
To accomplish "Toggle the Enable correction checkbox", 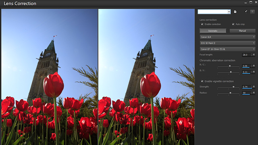I will pyautogui.click(x=202, y=24).
